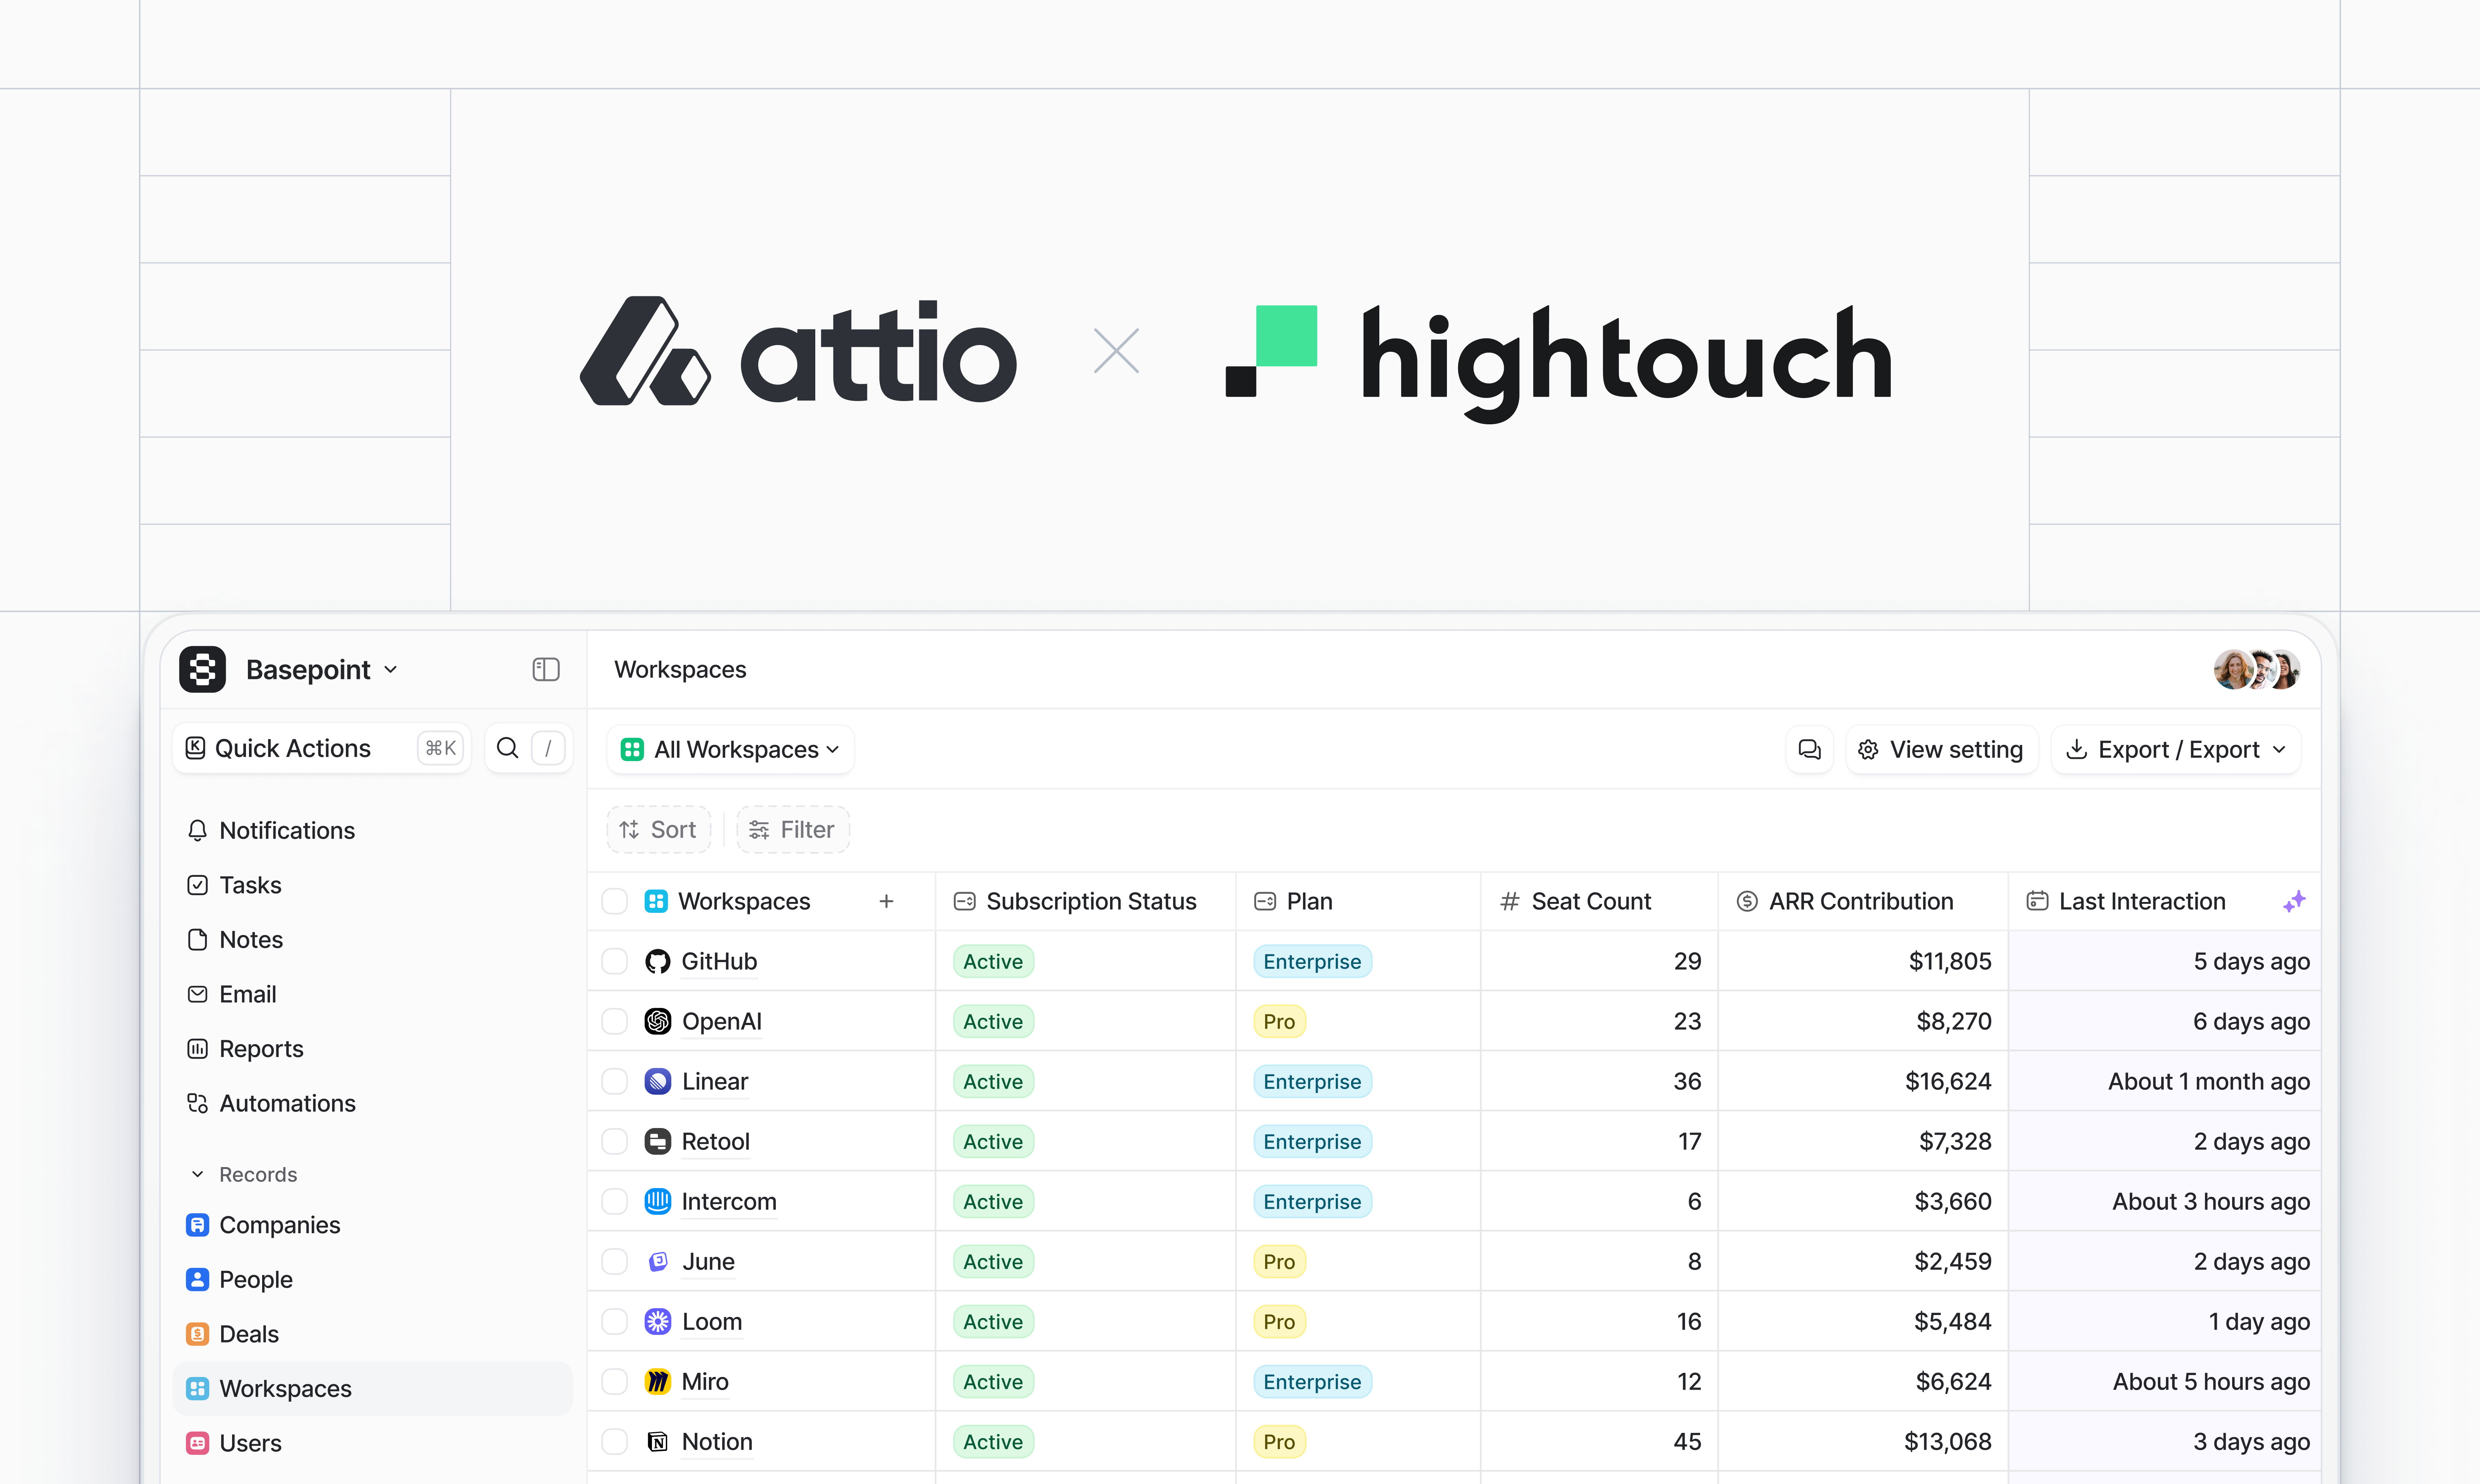
Task: Open the Export dropdown menu
Action: (x=2176, y=749)
